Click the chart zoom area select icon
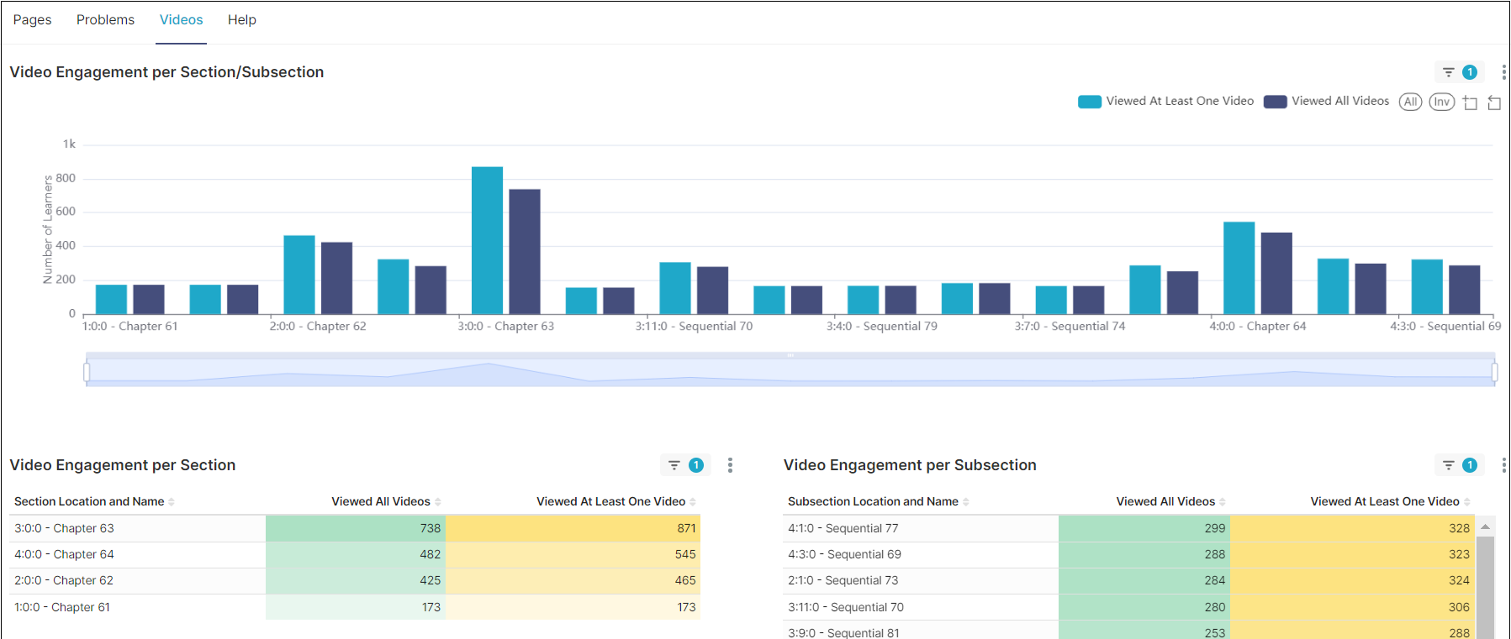The image size is (1511, 639). [1470, 102]
